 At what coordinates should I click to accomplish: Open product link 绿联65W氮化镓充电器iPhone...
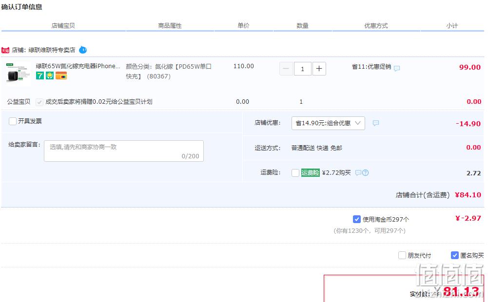pos(78,66)
